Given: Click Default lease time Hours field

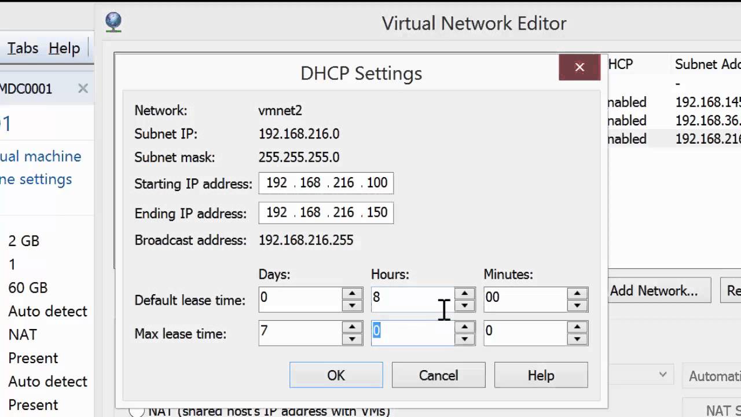Looking at the screenshot, I should 413,300.
